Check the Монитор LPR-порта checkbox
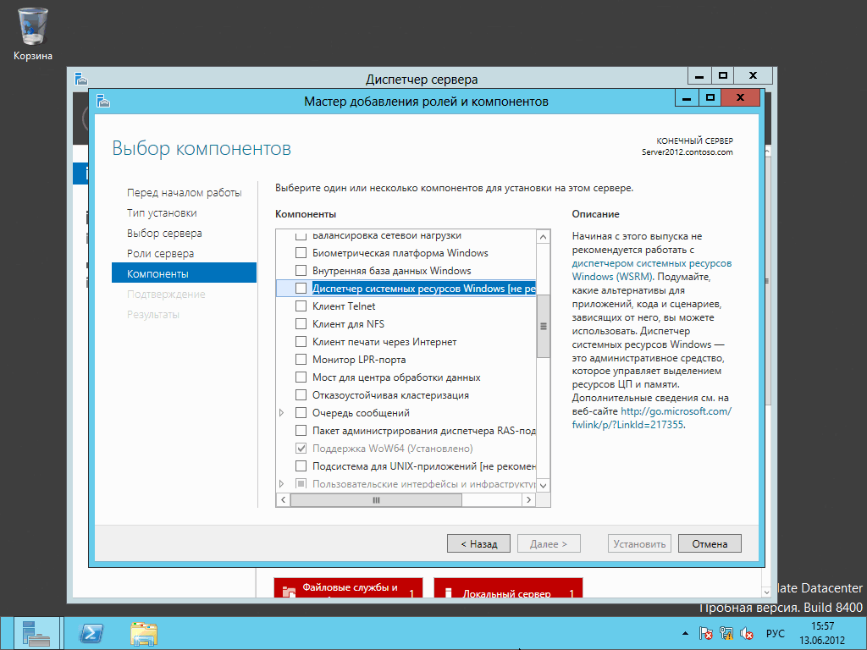The width and height of the screenshot is (867, 650). click(301, 359)
